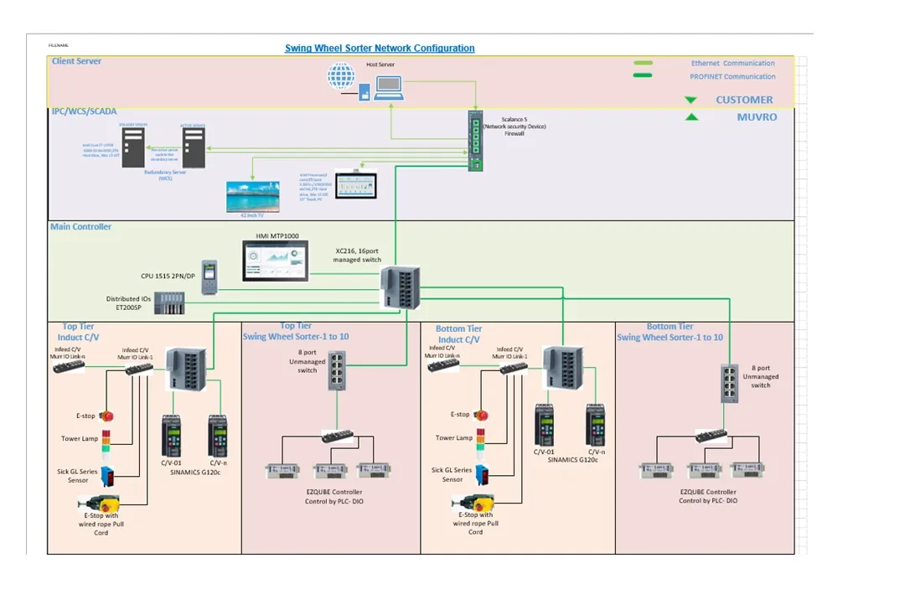Select Bottom Tier C/V-n SINAMICS drive
905x589 pixels.
coord(596,425)
